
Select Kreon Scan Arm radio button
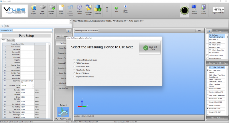tap(74, 66)
